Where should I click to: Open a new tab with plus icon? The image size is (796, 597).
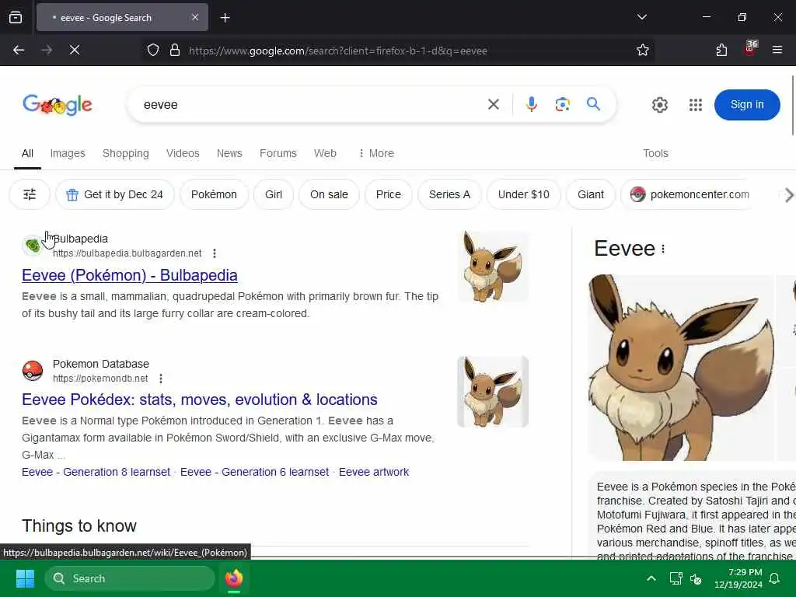pos(225,18)
